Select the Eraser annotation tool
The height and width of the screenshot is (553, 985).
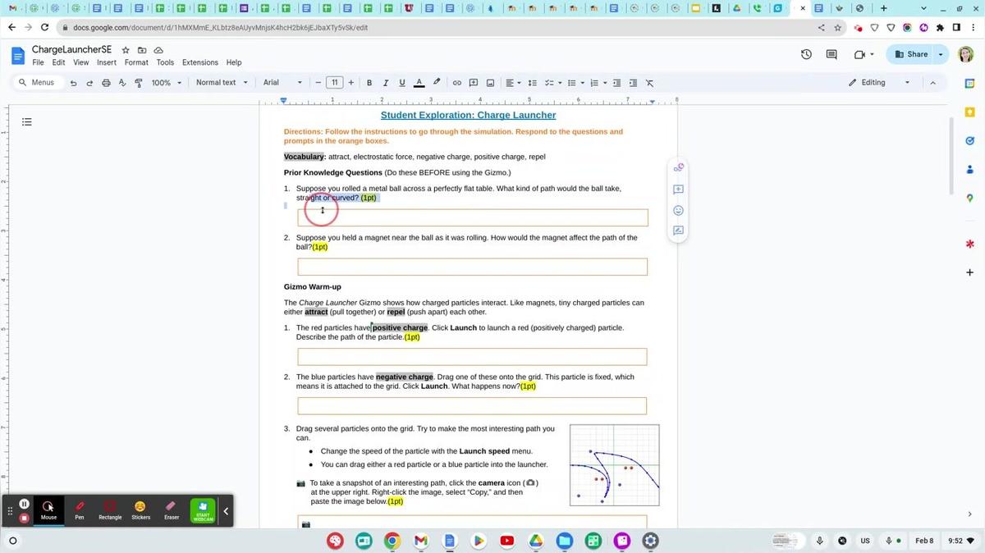coord(171,510)
